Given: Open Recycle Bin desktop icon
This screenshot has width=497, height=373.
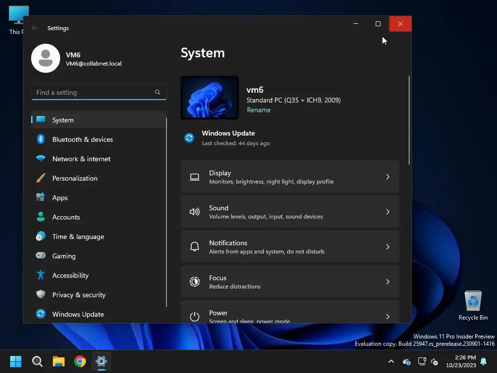Looking at the screenshot, I should 473,306.
